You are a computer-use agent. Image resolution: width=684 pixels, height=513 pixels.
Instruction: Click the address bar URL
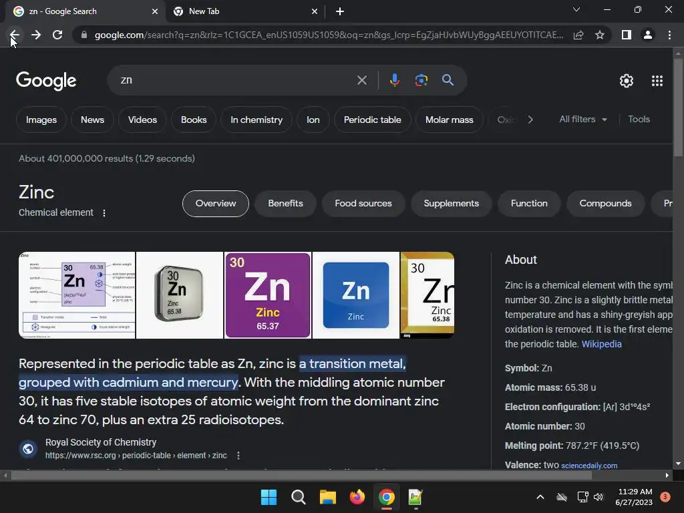tap(329, 35)
